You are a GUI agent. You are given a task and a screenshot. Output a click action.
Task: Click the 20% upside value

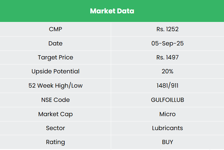pyautogui.click(x=167, y=71)
